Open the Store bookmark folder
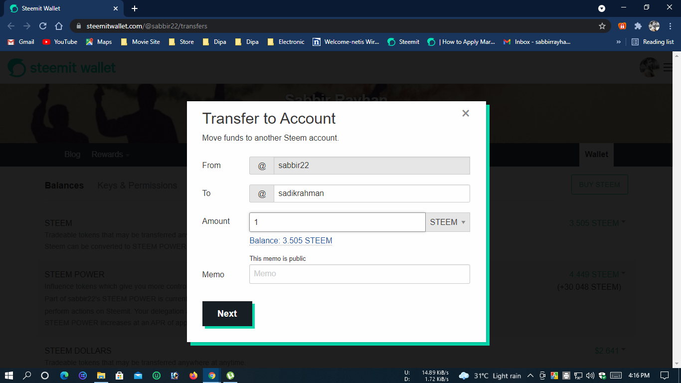The height and width of the screenshot is (383, 681). [181, 42]
